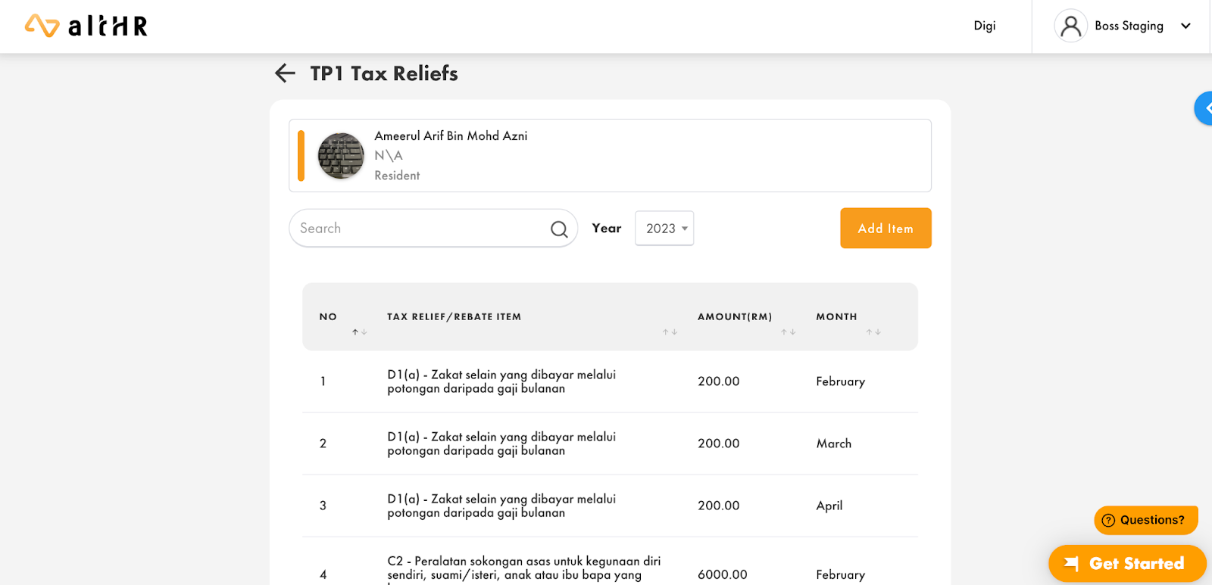Click the Get Started button
The image size is (1212, 585).
(x=1126, y=563)
